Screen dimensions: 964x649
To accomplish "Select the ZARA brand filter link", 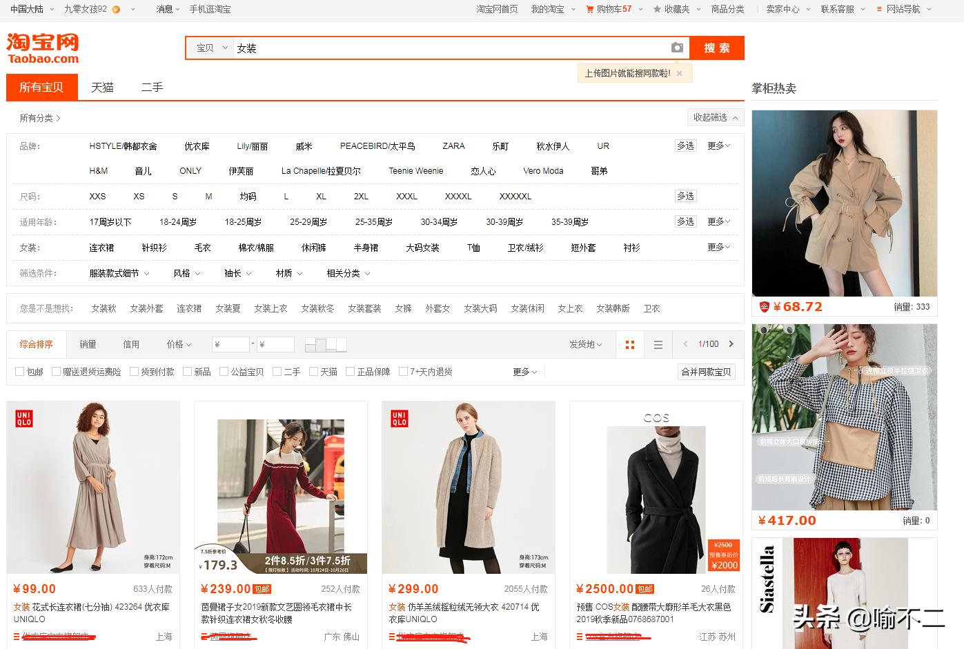I will (453, 146).
